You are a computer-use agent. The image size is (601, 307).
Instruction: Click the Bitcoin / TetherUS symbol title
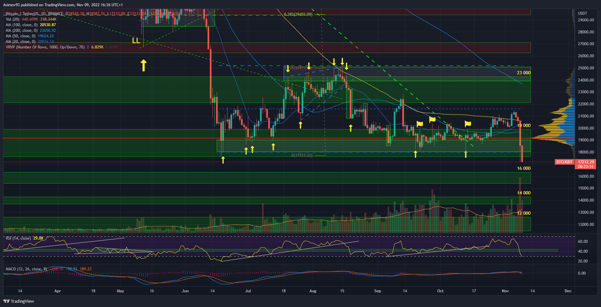pyautogui.click(x=22, y=14)
